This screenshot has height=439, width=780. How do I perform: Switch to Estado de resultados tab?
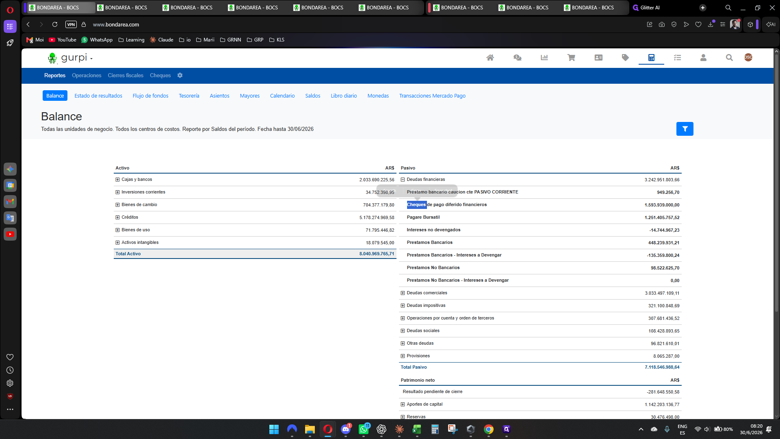[98, 96]
